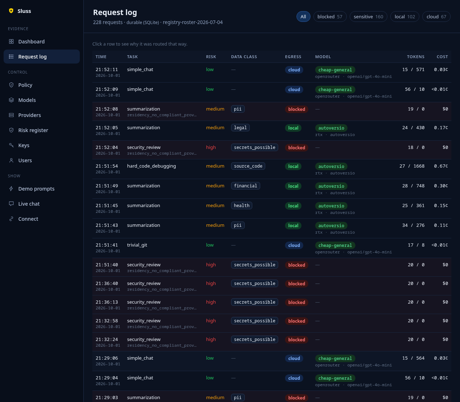The image size is (460, 402).
Task: Click the Risk register shield icon
Action: click(11, 130)
